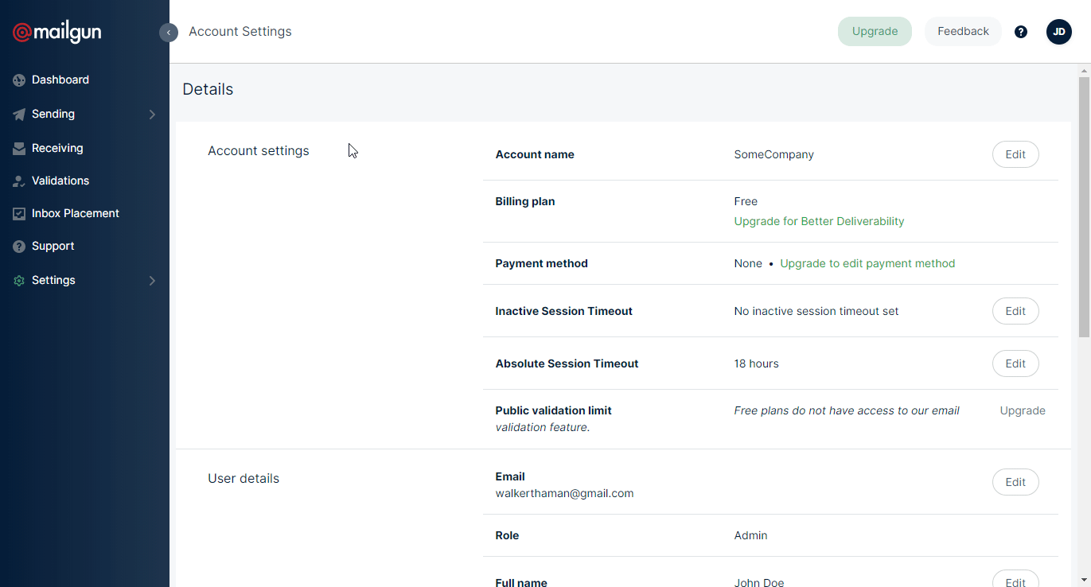Click the Inbox Placement icon

point(19,214)
